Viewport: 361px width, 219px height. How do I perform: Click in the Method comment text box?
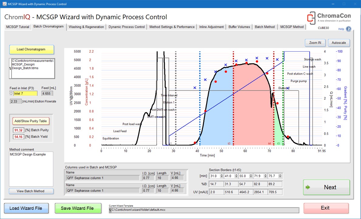[x=31, y=169]
